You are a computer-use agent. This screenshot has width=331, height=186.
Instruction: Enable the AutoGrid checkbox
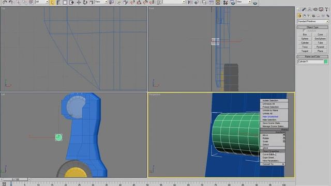coord(304,31)
